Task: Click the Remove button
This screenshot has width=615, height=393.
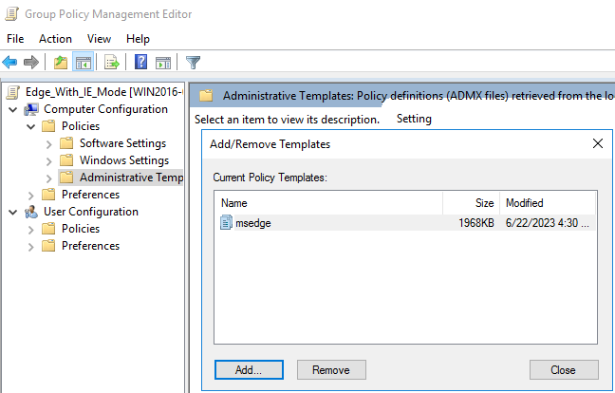Action: [x=331, y=370]
